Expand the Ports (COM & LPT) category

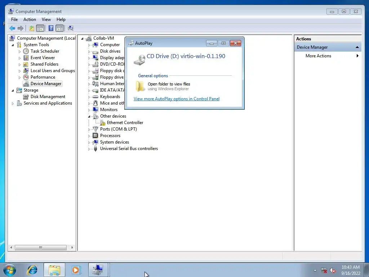click(89, 129)
